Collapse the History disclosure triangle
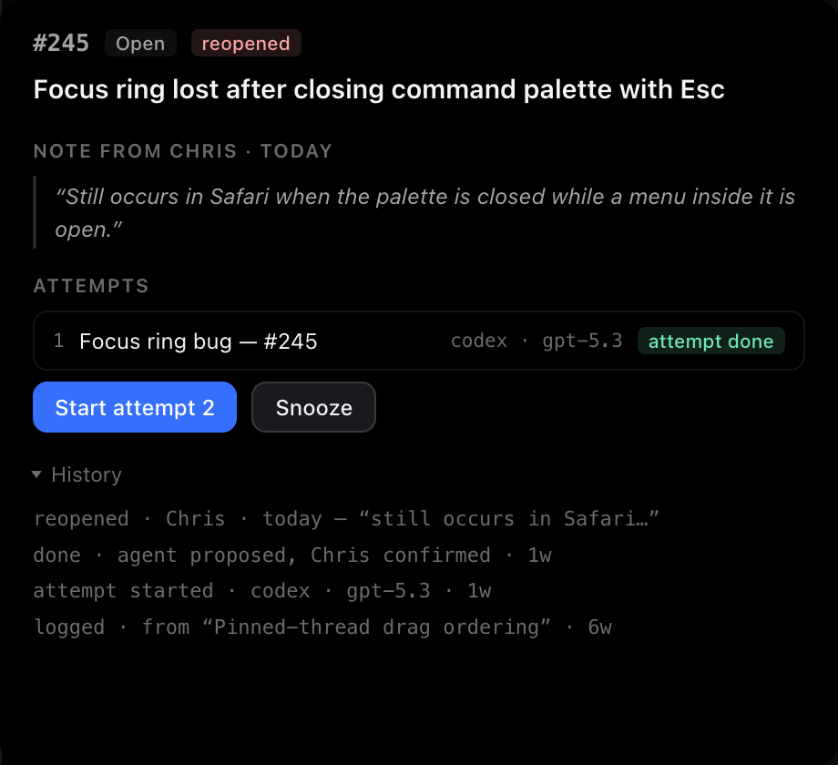838x765 pixels. click(36, 474)
